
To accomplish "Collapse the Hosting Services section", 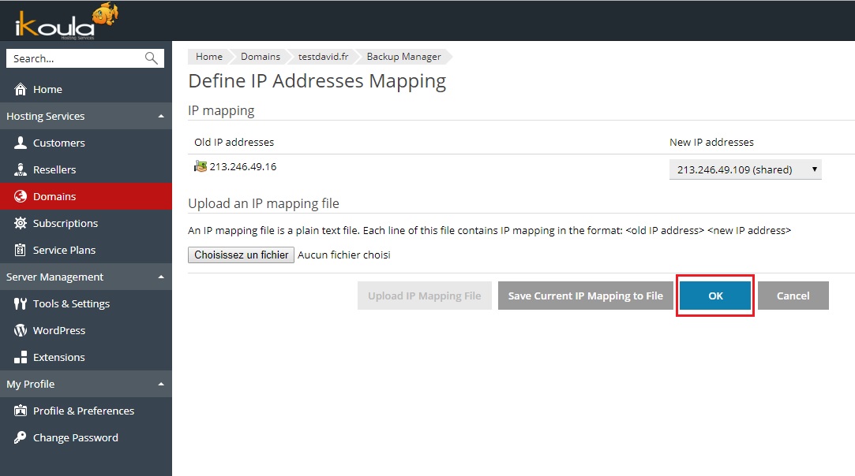I will [161, 116].
